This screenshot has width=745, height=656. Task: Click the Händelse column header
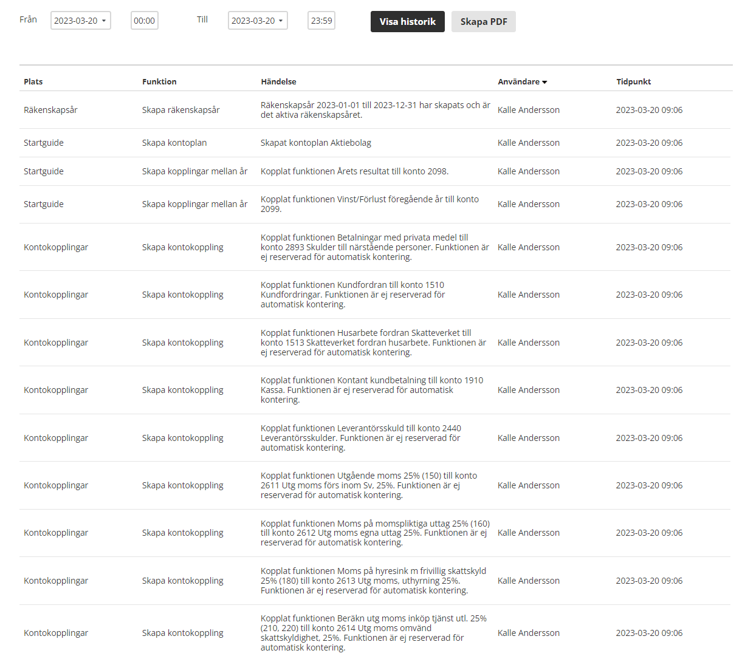click(278, 81)
